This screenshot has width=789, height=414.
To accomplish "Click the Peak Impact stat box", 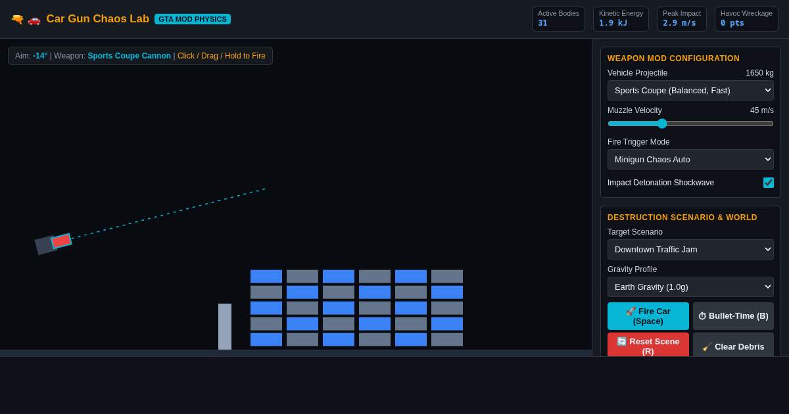I will point(682,19).
